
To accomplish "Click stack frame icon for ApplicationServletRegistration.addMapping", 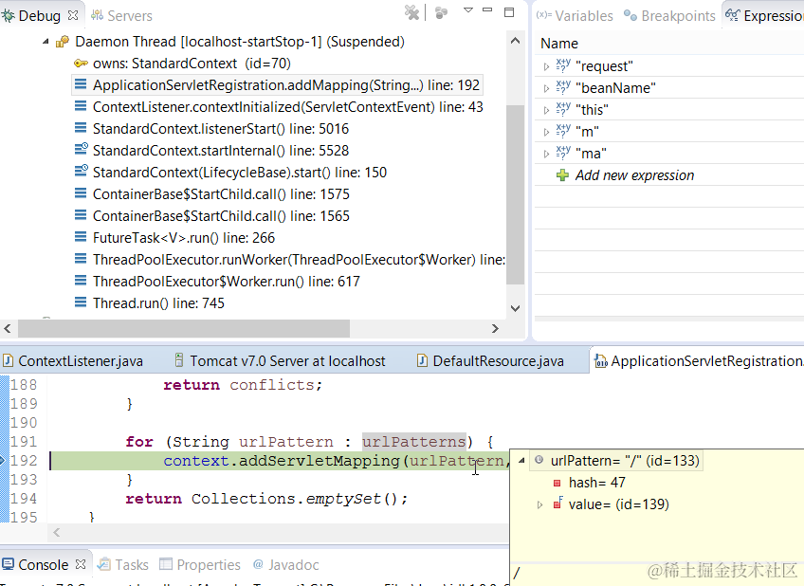I will tap(81, 84).
